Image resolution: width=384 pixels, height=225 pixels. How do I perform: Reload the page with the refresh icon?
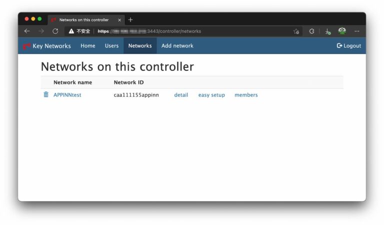click(x=55, y=31)
